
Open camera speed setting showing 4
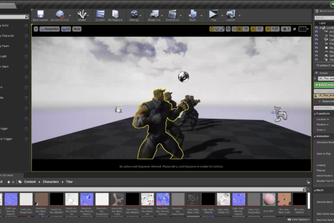click(286, 29)
